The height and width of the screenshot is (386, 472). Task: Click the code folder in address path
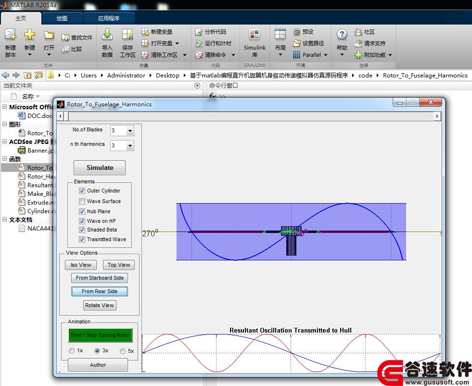click(365, 75)
